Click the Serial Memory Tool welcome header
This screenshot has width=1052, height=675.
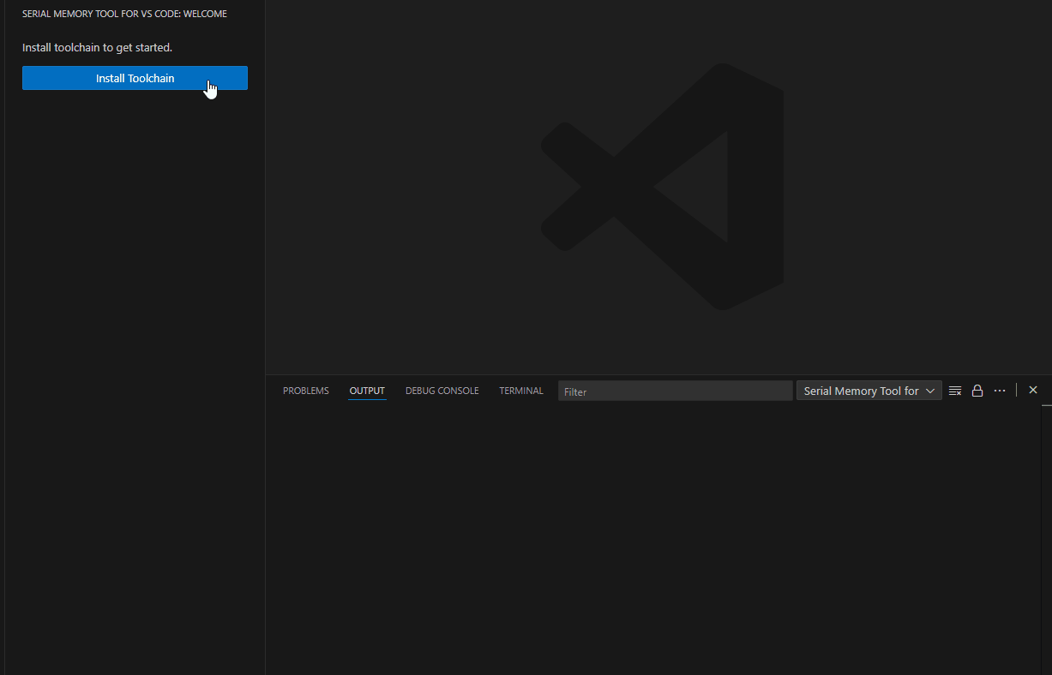click(x=123, y=13)
